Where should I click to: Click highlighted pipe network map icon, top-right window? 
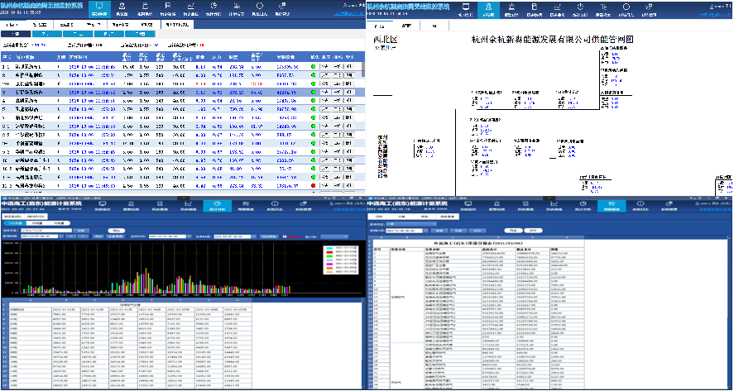[489, 7]
